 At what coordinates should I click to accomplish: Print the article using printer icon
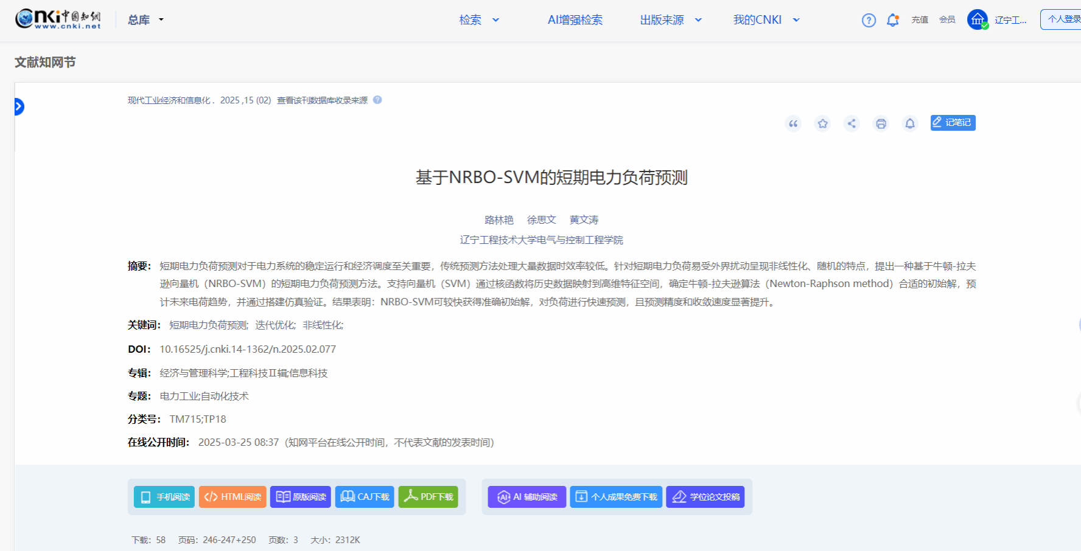point(881,123)
